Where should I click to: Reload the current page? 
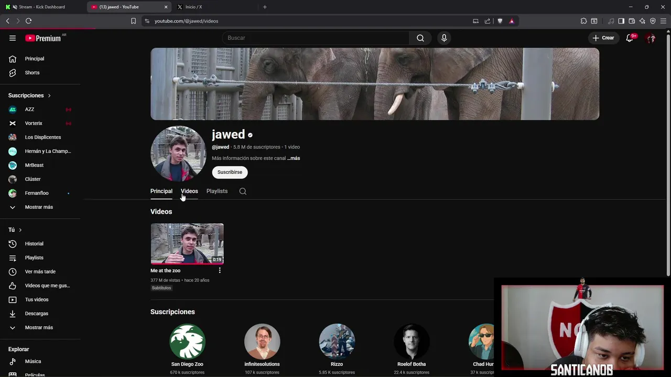(x=29, y=21)
